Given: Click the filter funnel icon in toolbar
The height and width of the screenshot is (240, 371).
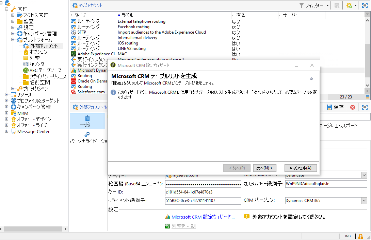Looking at the screenshot, I should 302,5.
